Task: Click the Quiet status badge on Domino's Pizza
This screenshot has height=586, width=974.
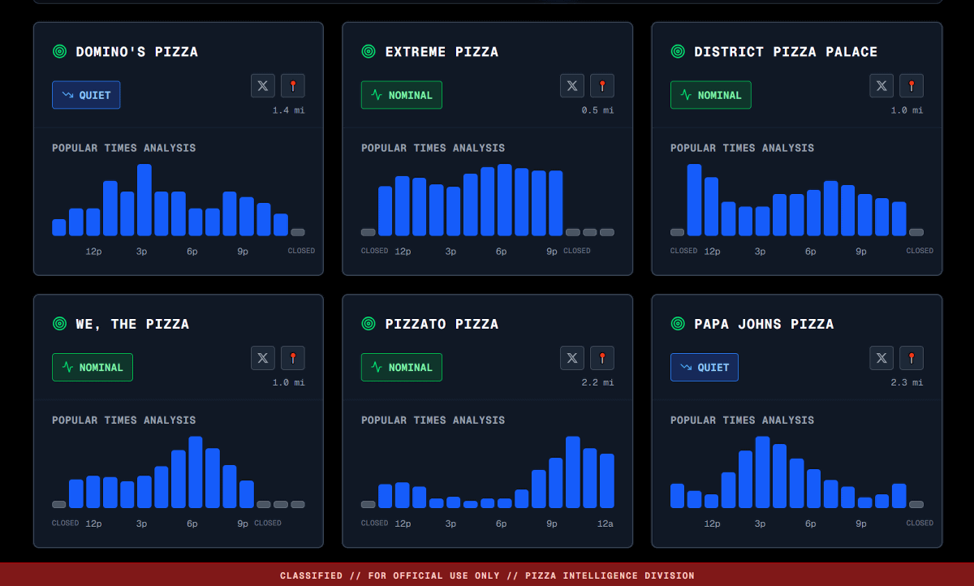Action: [86, 95]
